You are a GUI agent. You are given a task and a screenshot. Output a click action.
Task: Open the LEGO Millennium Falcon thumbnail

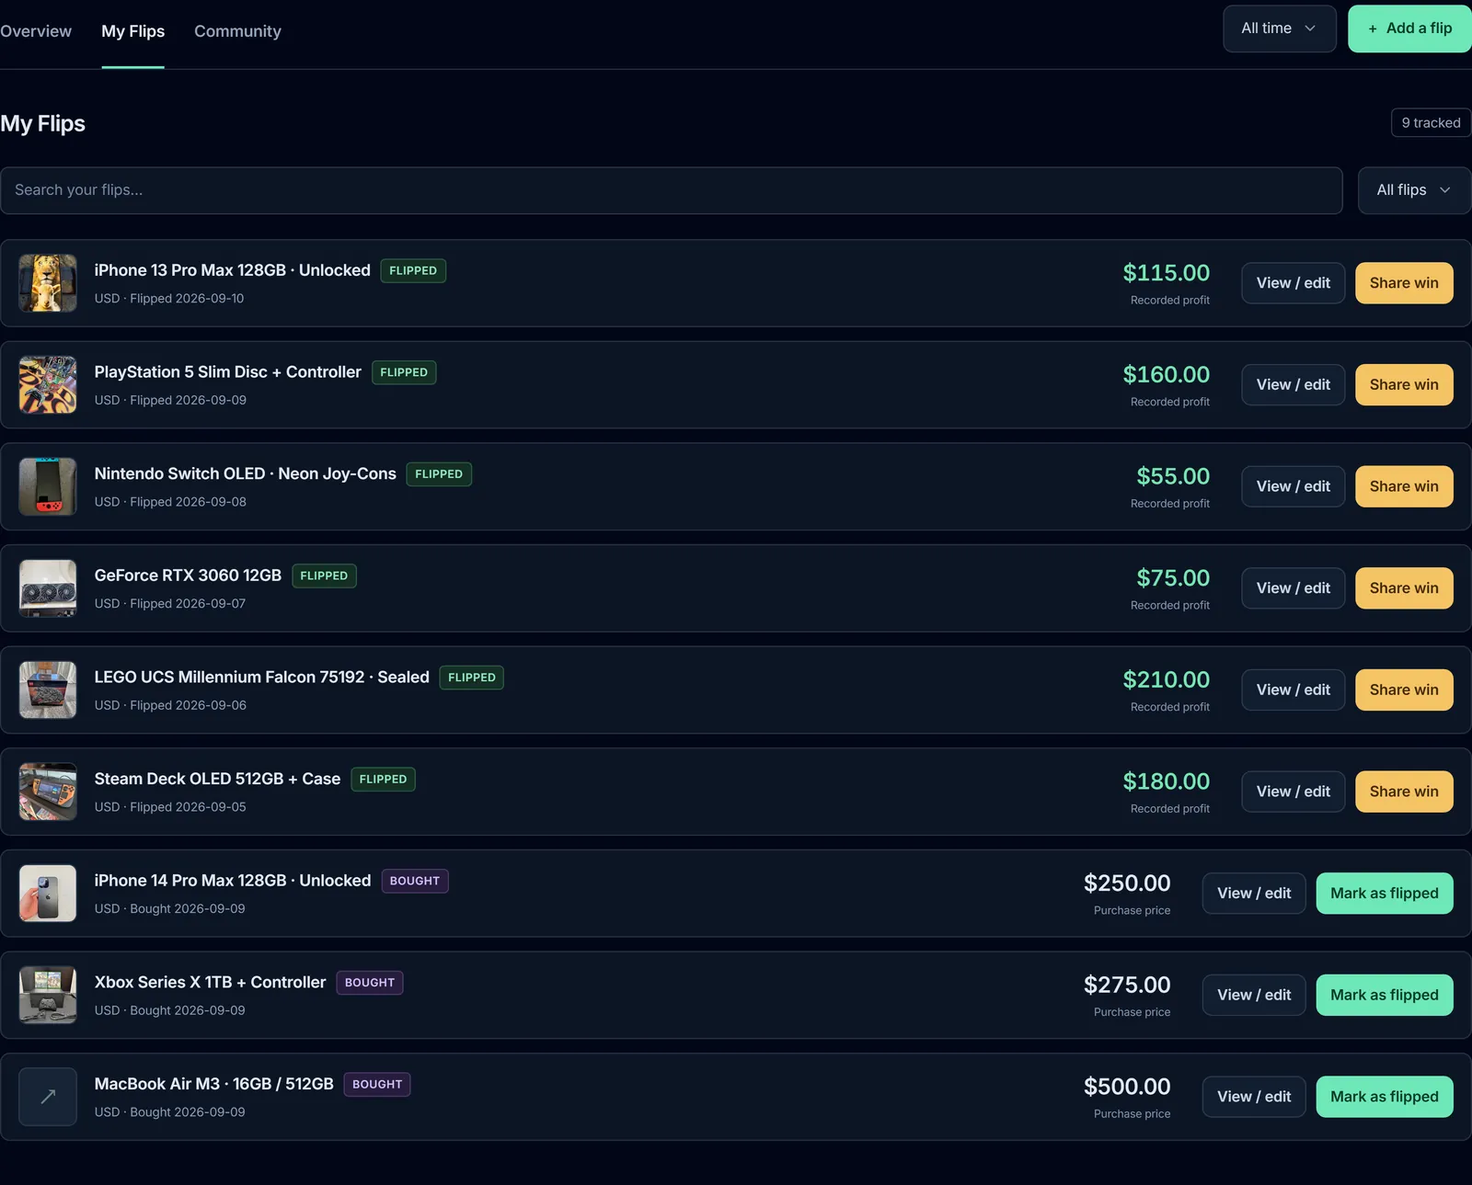[48, 689]
